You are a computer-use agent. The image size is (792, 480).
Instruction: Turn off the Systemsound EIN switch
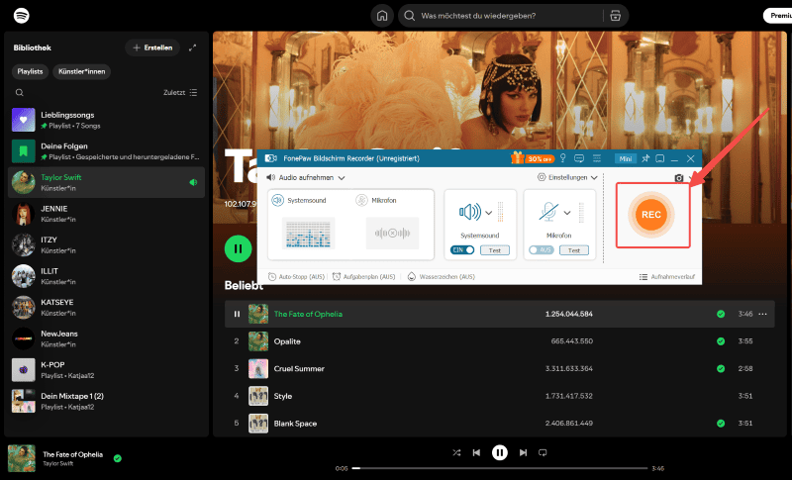pos(462,249)
